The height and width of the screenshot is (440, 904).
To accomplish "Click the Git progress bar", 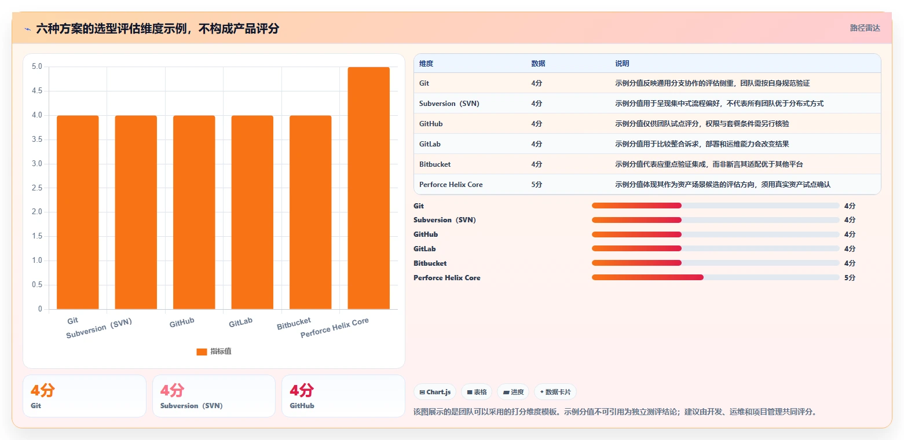I will (x=715, y=206).
